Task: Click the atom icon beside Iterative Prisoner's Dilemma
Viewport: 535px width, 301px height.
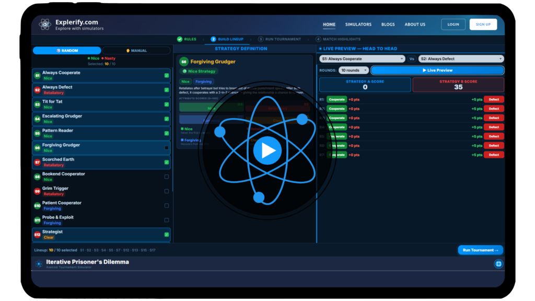Action: tap(39, 264)
